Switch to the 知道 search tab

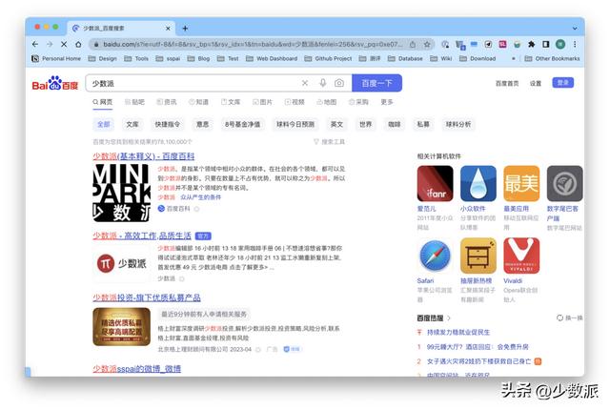click(198, 102)
